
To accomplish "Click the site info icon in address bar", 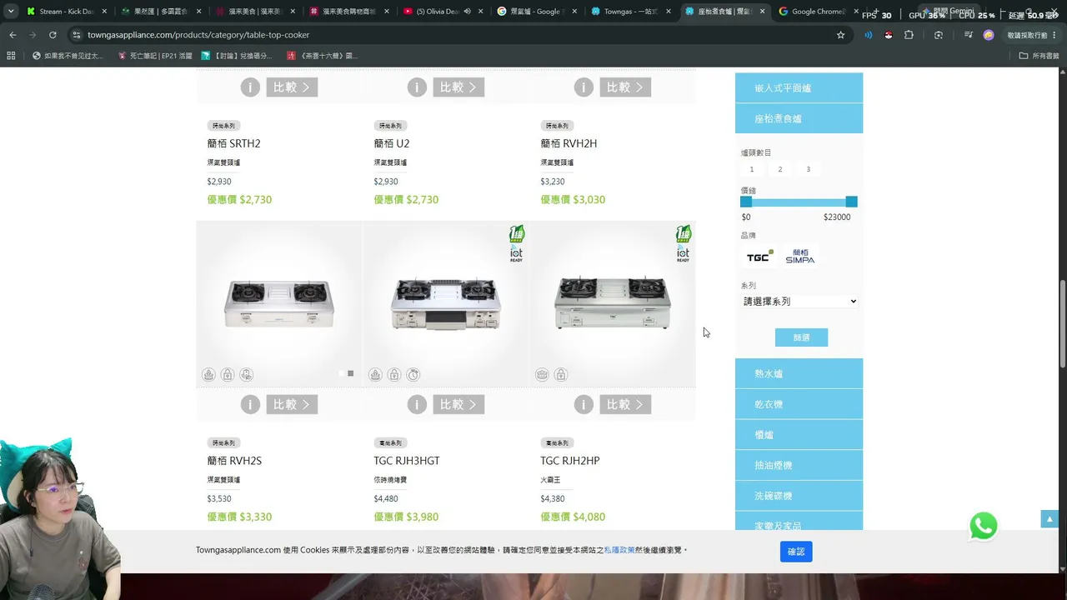I will pyautogui.click(x=77, y=35).
